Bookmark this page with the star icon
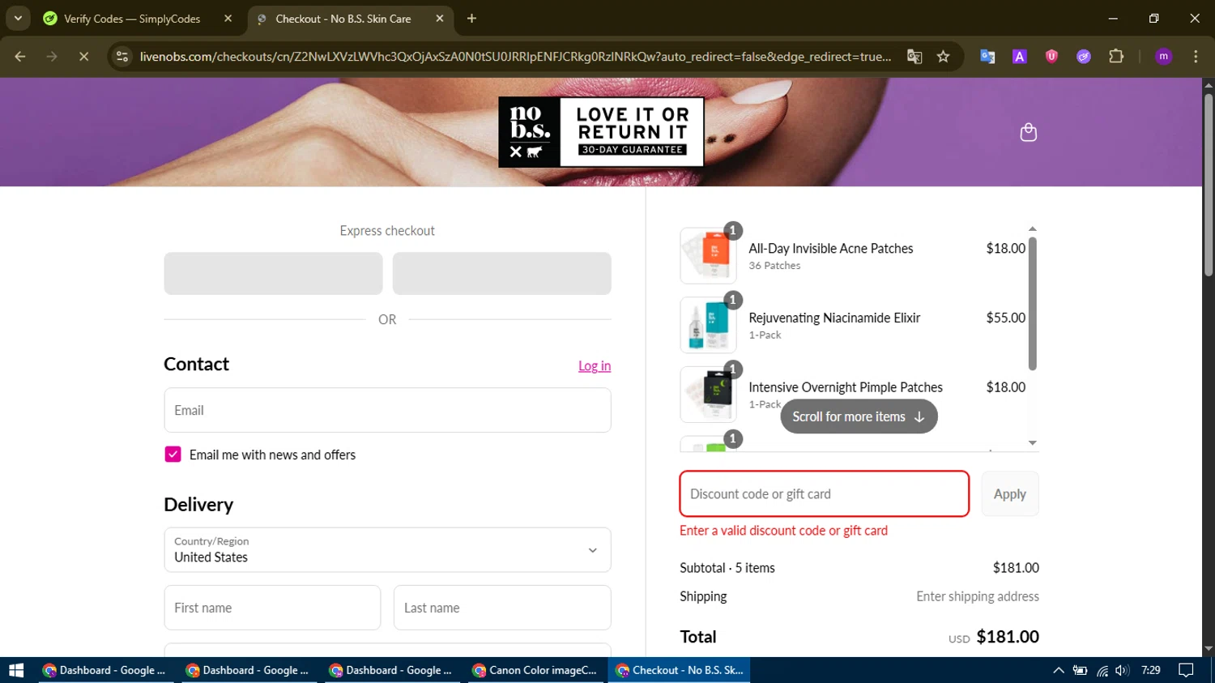Screen dimensions: 1215x683 [943, 57]
